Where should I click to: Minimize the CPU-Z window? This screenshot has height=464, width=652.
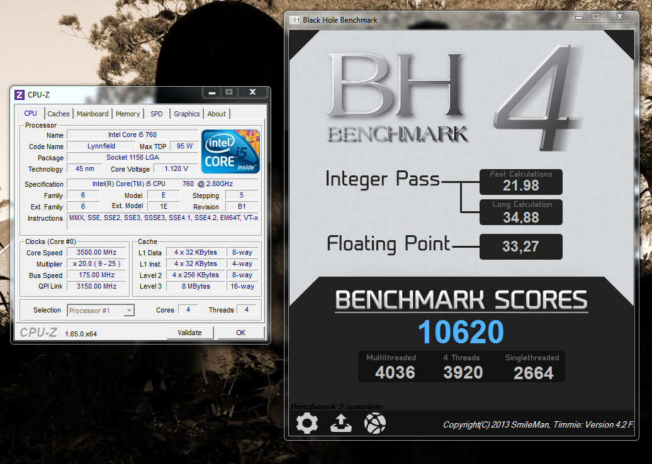point(211,92)
